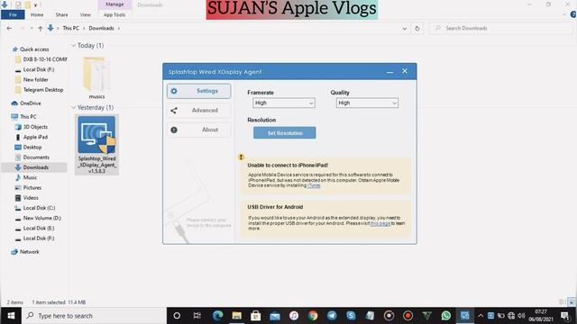Minimize the Splashtop Wired XDisplay Agent window
Viewport: 577px width, 324px height.
(389, 72)
